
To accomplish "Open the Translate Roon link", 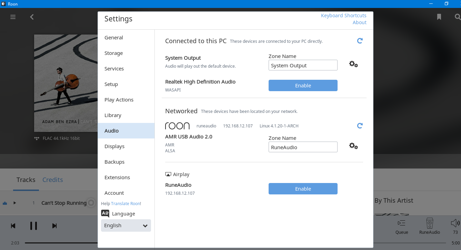I will point(126,204).
